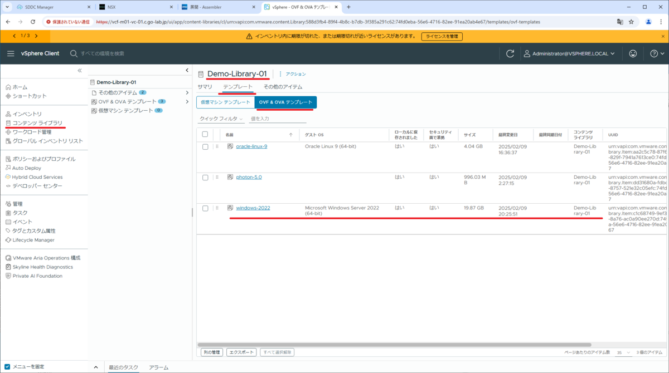Check the photon-5.0 row checkbox
The height and width of the screenshot is (373, 669).
point(205,177)
